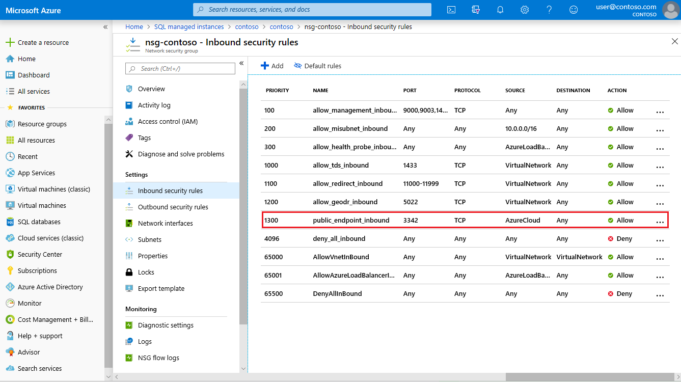This screenshot has width=681, height=382.
Task: Open Cloud Shell from the top bar
Action: (451, 10)
